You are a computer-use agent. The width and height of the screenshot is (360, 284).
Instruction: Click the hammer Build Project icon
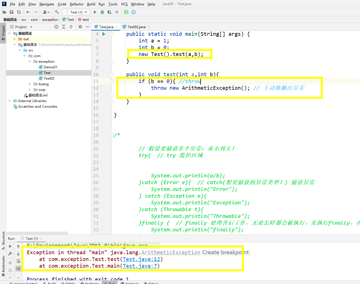pos(57,12)
